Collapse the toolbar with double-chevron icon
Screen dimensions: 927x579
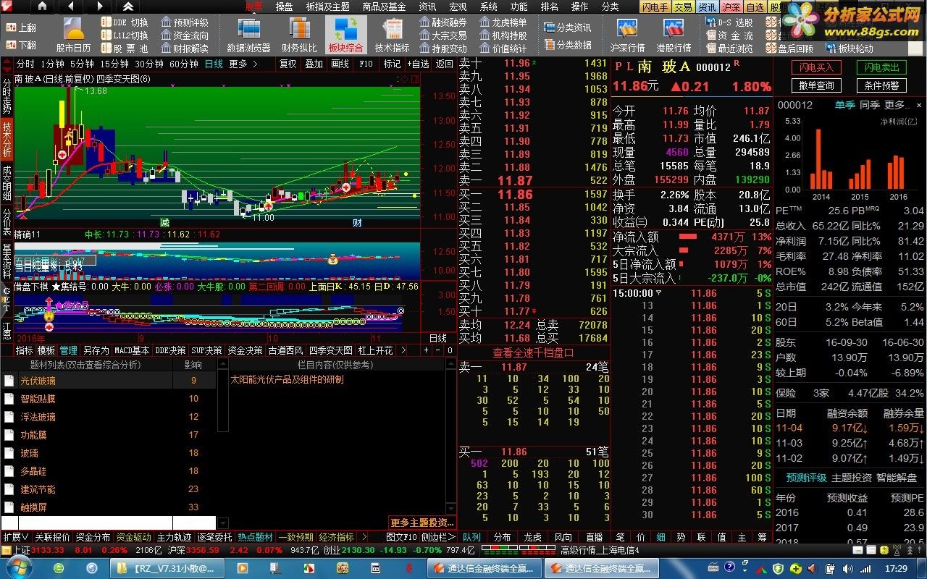point(127,7)
